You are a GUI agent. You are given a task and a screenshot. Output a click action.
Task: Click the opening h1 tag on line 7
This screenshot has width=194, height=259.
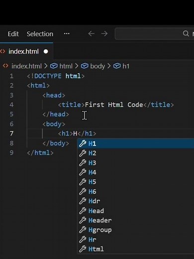65,133
